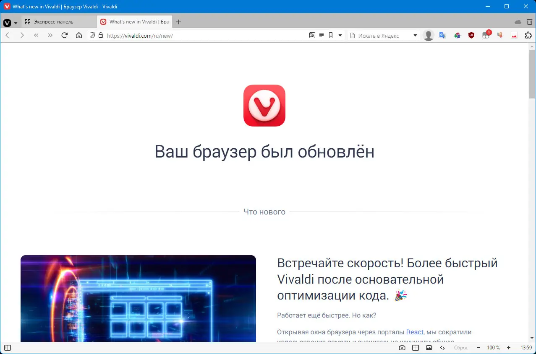Open the Google Translate extension icon

(x=442, y=36)
